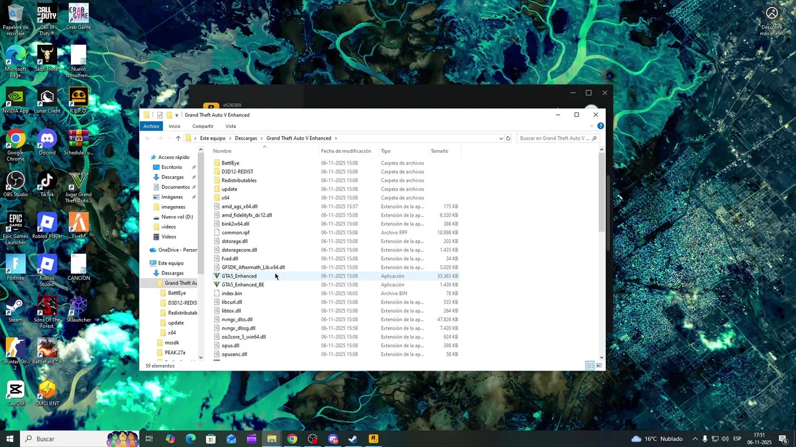
Task: Open Lunar Client desktop icon
Action: tap(47, 101)
